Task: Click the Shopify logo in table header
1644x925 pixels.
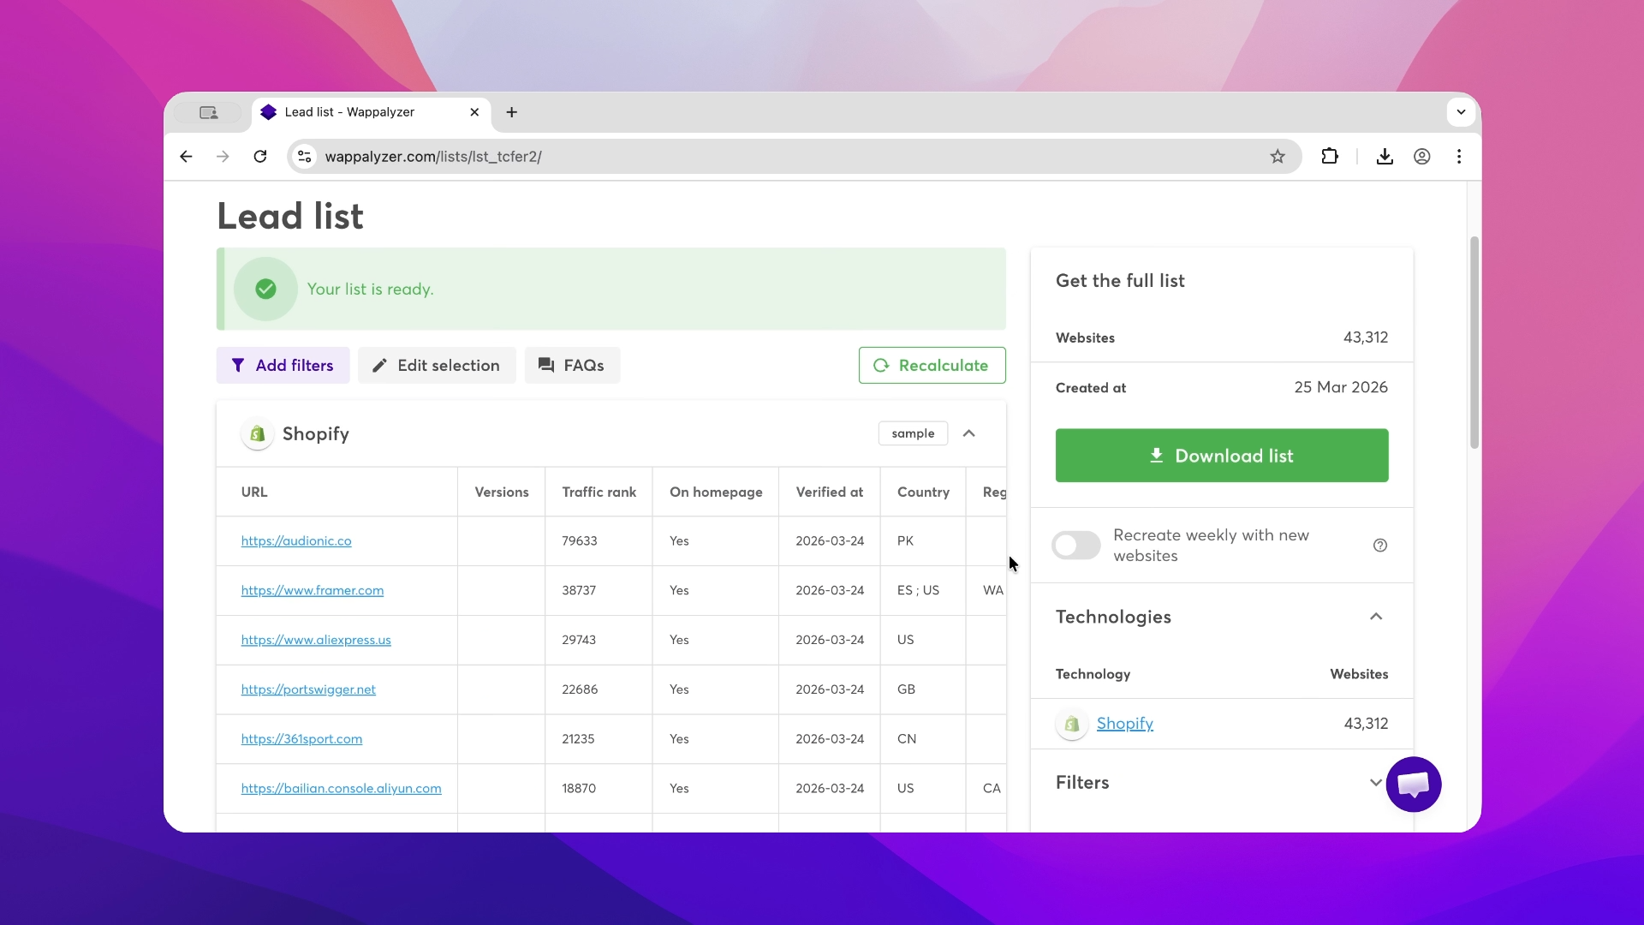Action: click(257, 434)
